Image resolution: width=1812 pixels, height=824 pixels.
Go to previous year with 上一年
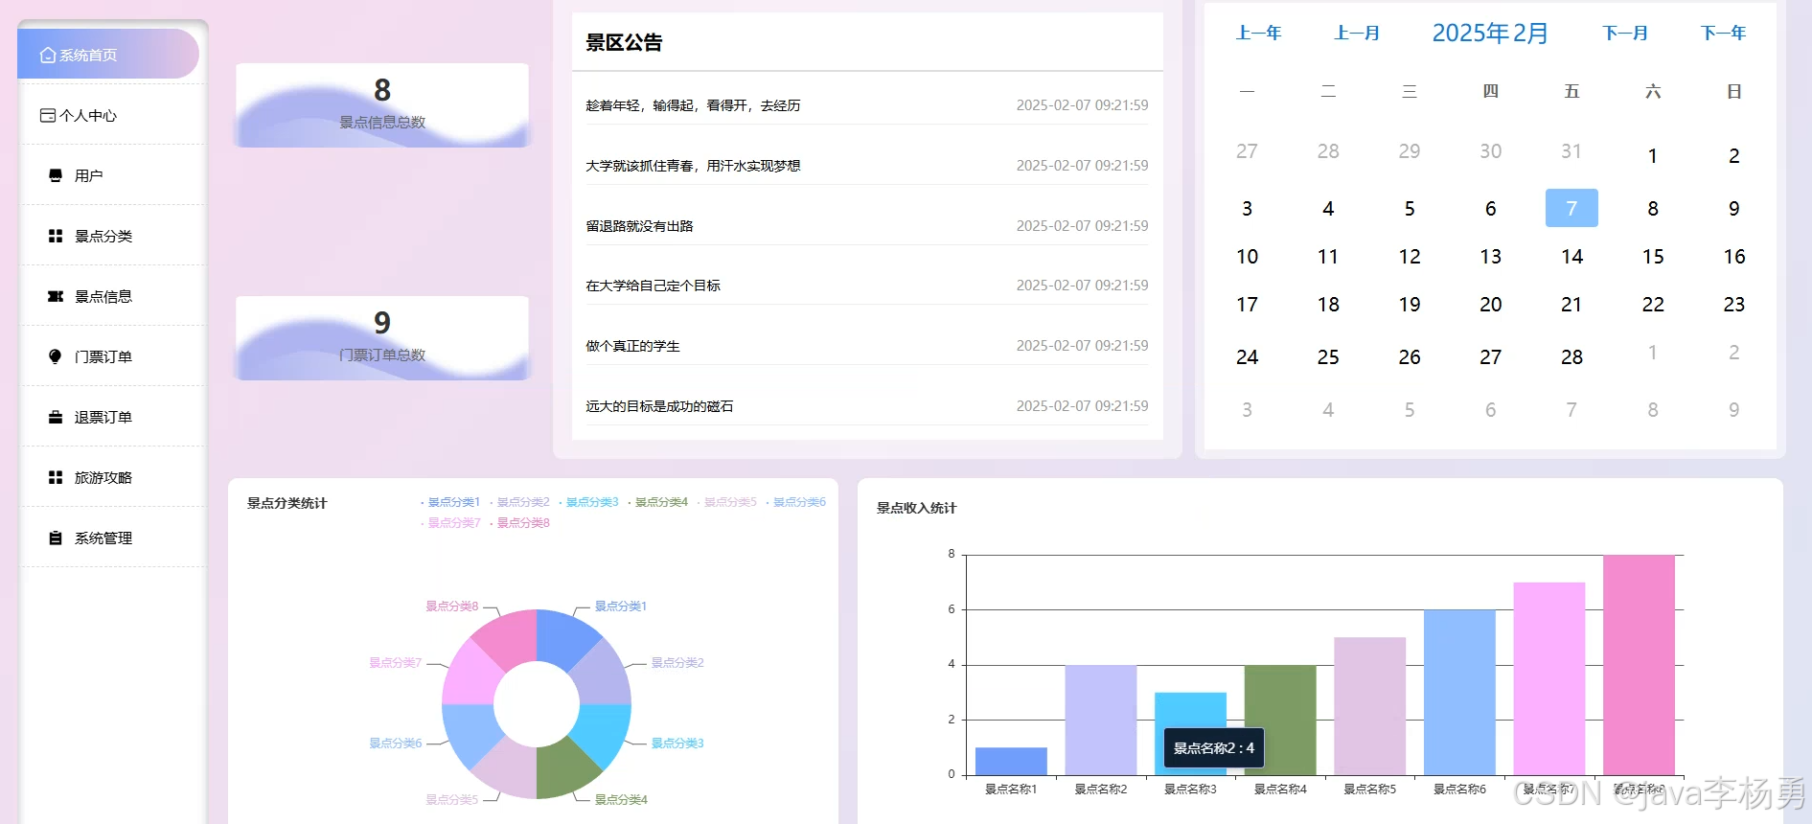pos(1258,34)
